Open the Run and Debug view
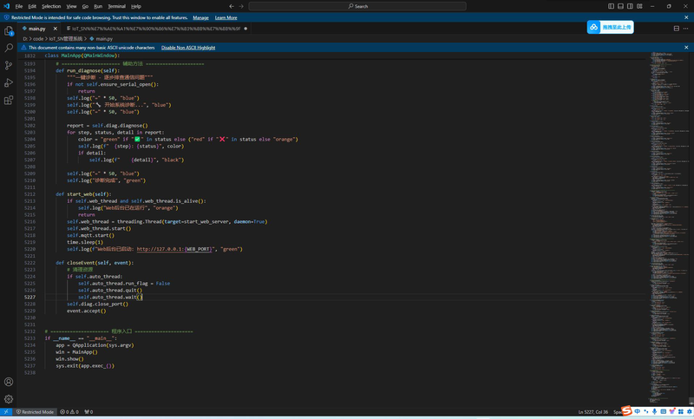Image resolution: width=694 pixels, height=419 pixels. click(9, 82)
